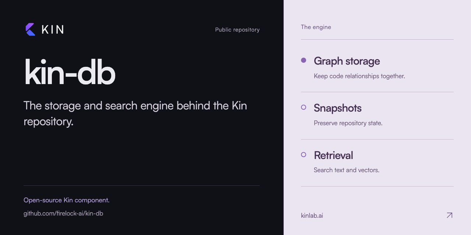Click the purple Kin logo icon
471x235 pixels.
coord(30,29)
